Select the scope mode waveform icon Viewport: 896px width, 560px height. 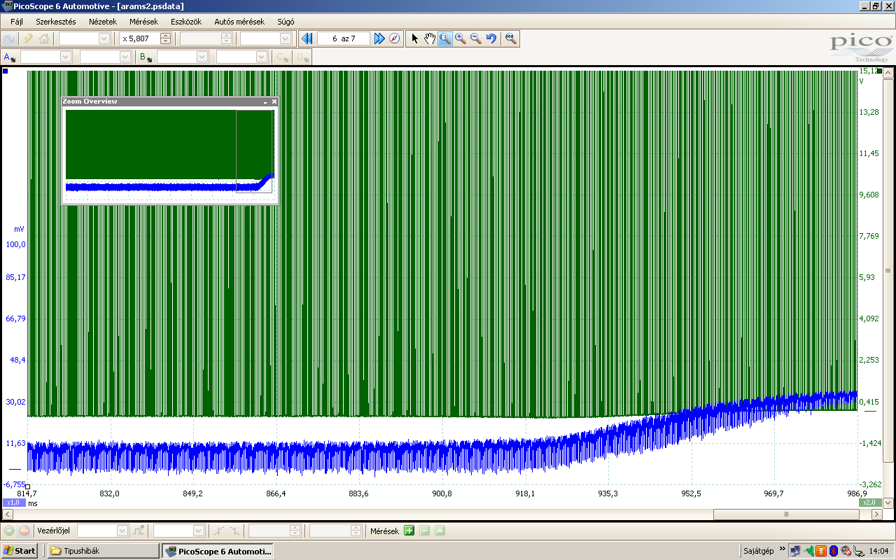(9, 39)
